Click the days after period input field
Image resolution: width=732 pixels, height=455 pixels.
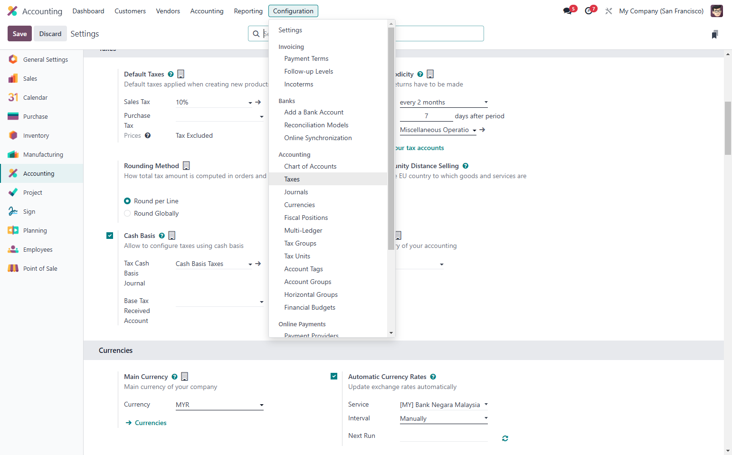pyautogui.click(x=426, y=116)
